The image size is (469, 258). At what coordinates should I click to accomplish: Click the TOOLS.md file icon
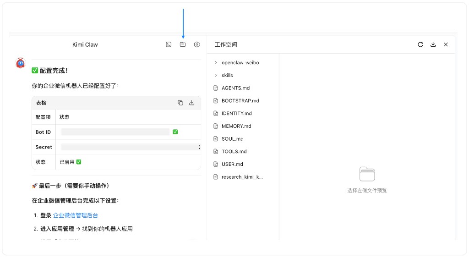[216, 151]
